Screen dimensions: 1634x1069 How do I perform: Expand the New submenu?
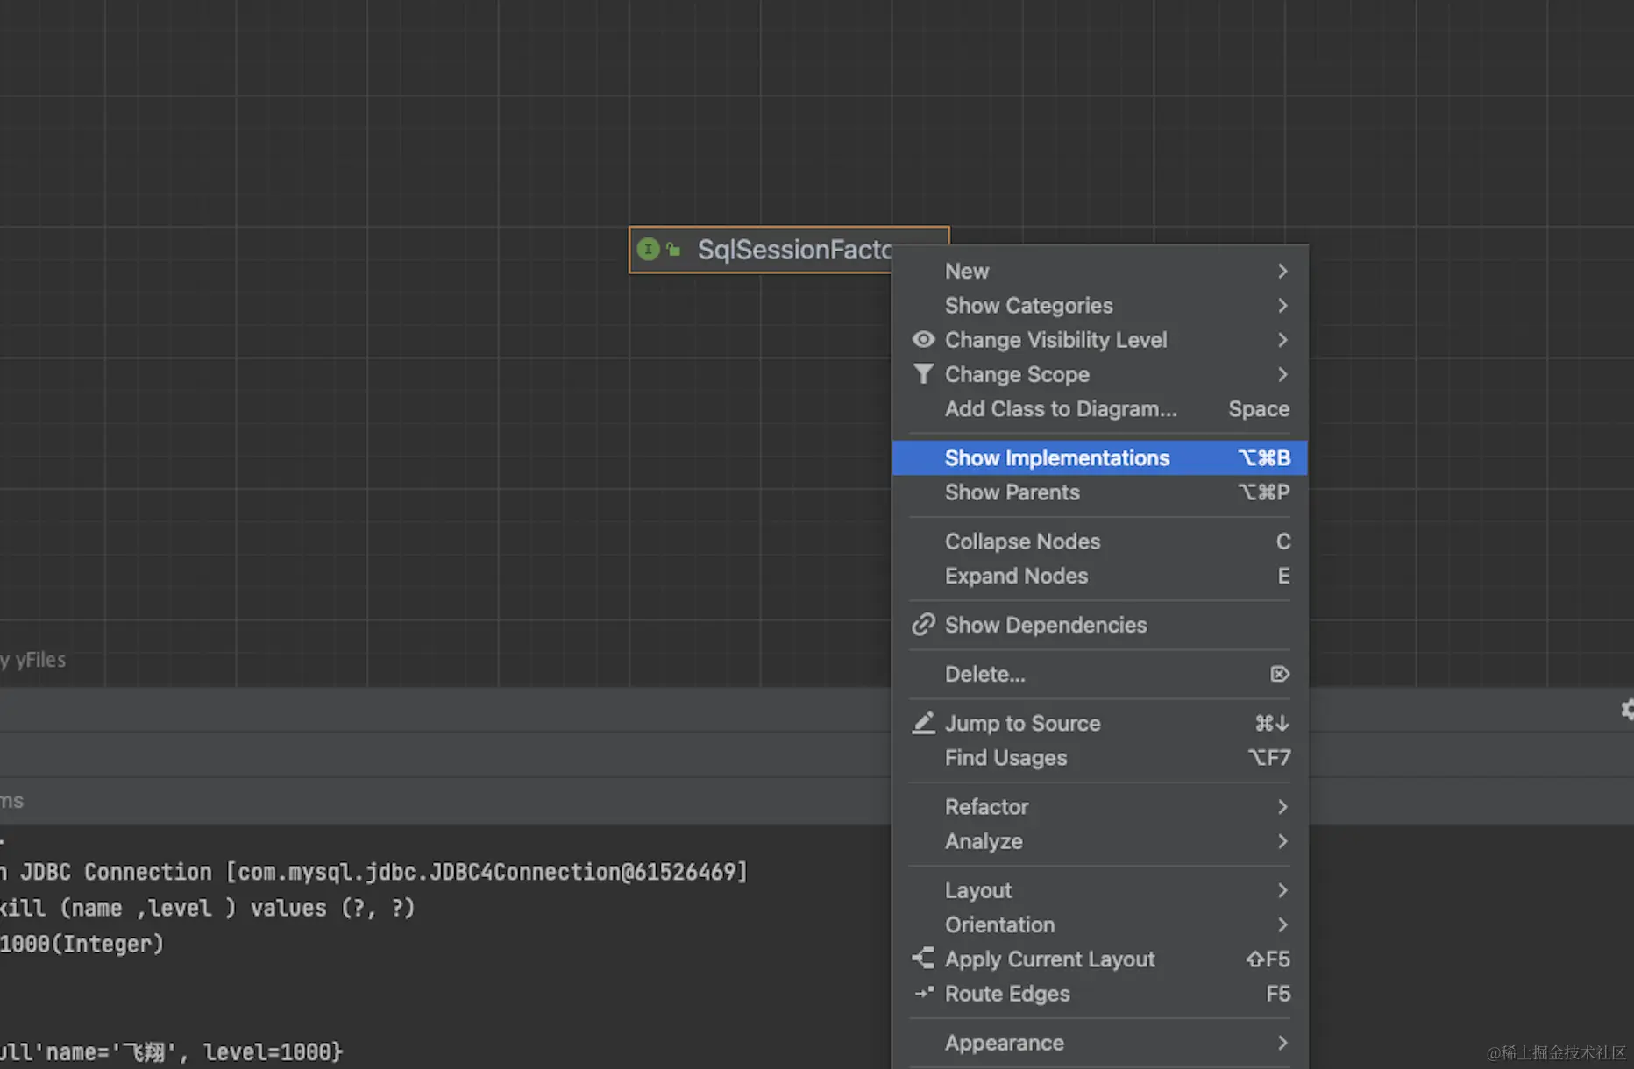(1282, 272)
